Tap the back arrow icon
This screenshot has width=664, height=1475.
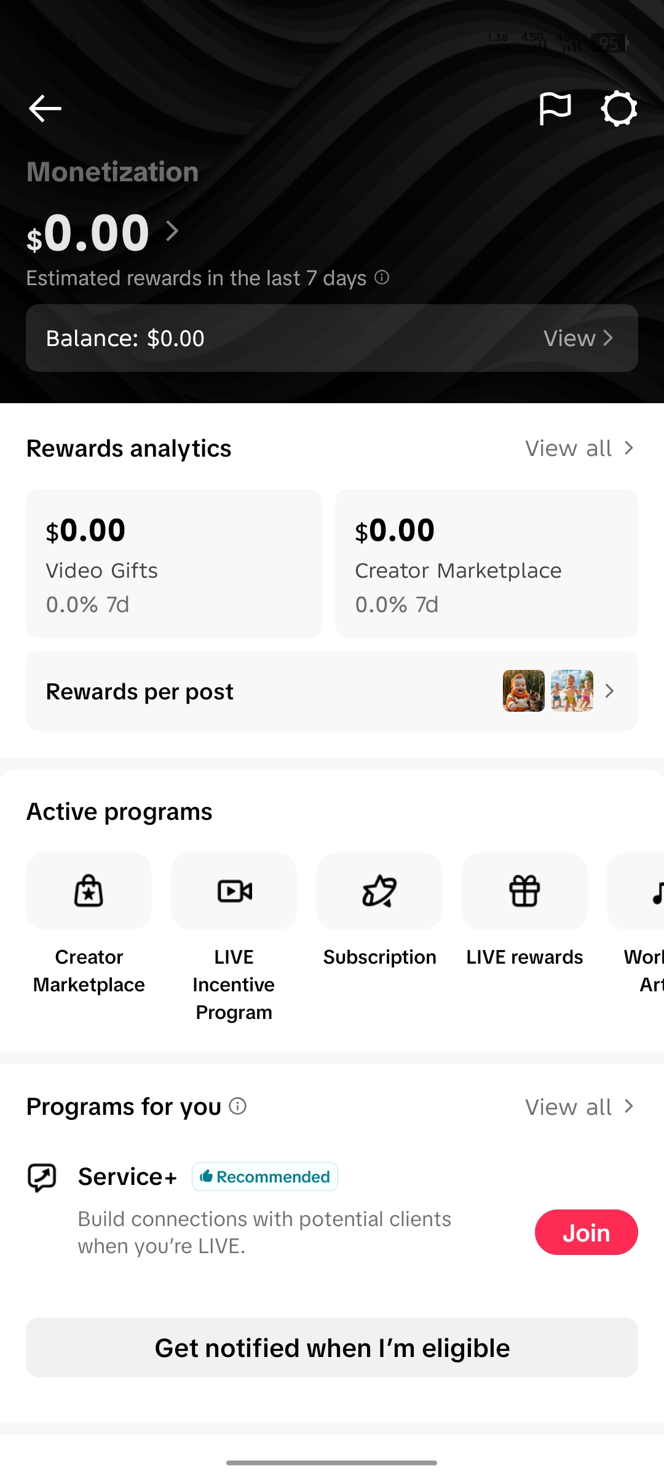[x=45, y=109]
